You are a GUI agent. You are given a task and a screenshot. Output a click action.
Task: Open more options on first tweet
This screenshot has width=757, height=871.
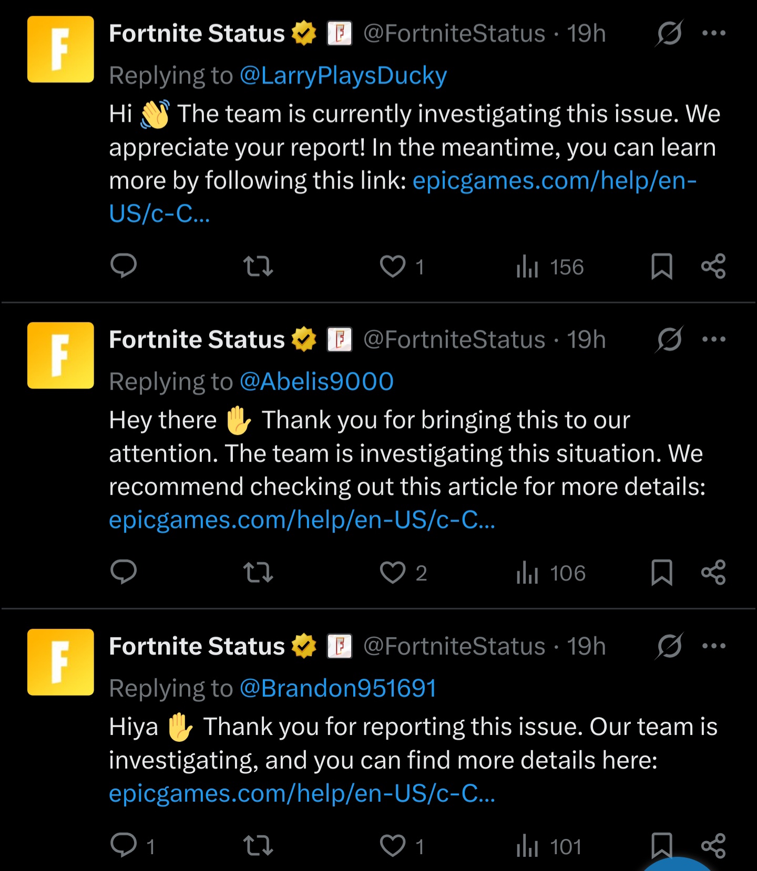pos(714,33)
